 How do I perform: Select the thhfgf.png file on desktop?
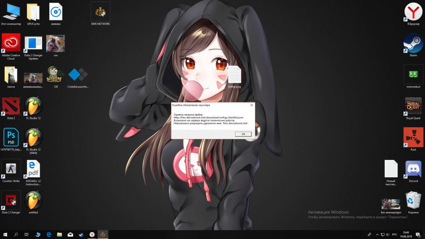coord(234,75)
